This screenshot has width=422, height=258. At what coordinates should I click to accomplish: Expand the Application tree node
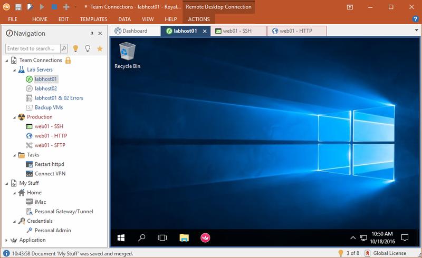[x=6, y=240]
